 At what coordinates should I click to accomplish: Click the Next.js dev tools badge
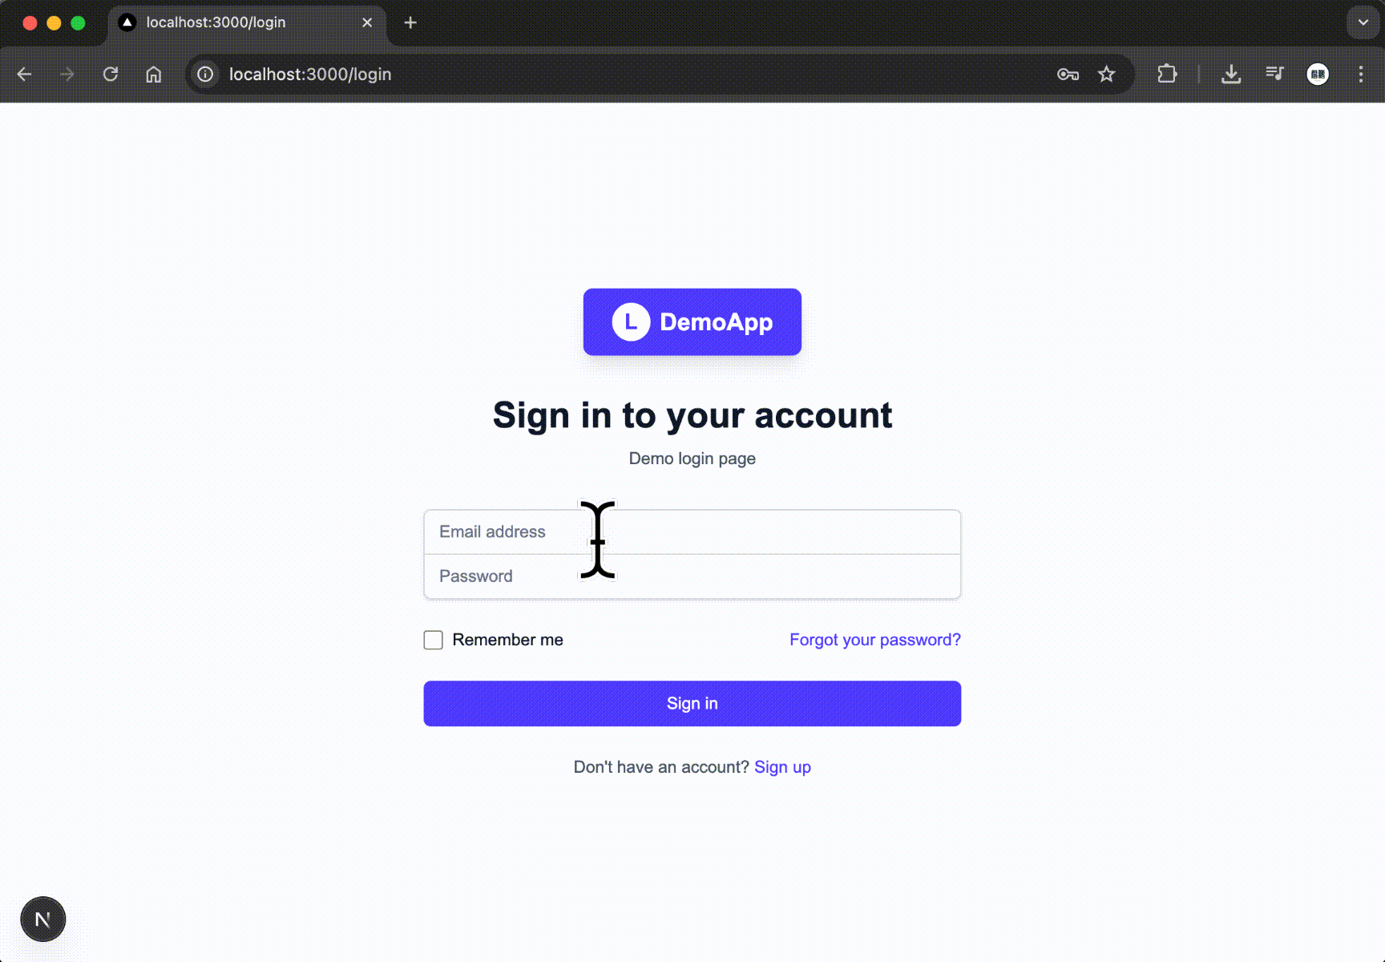coord(43,919)
